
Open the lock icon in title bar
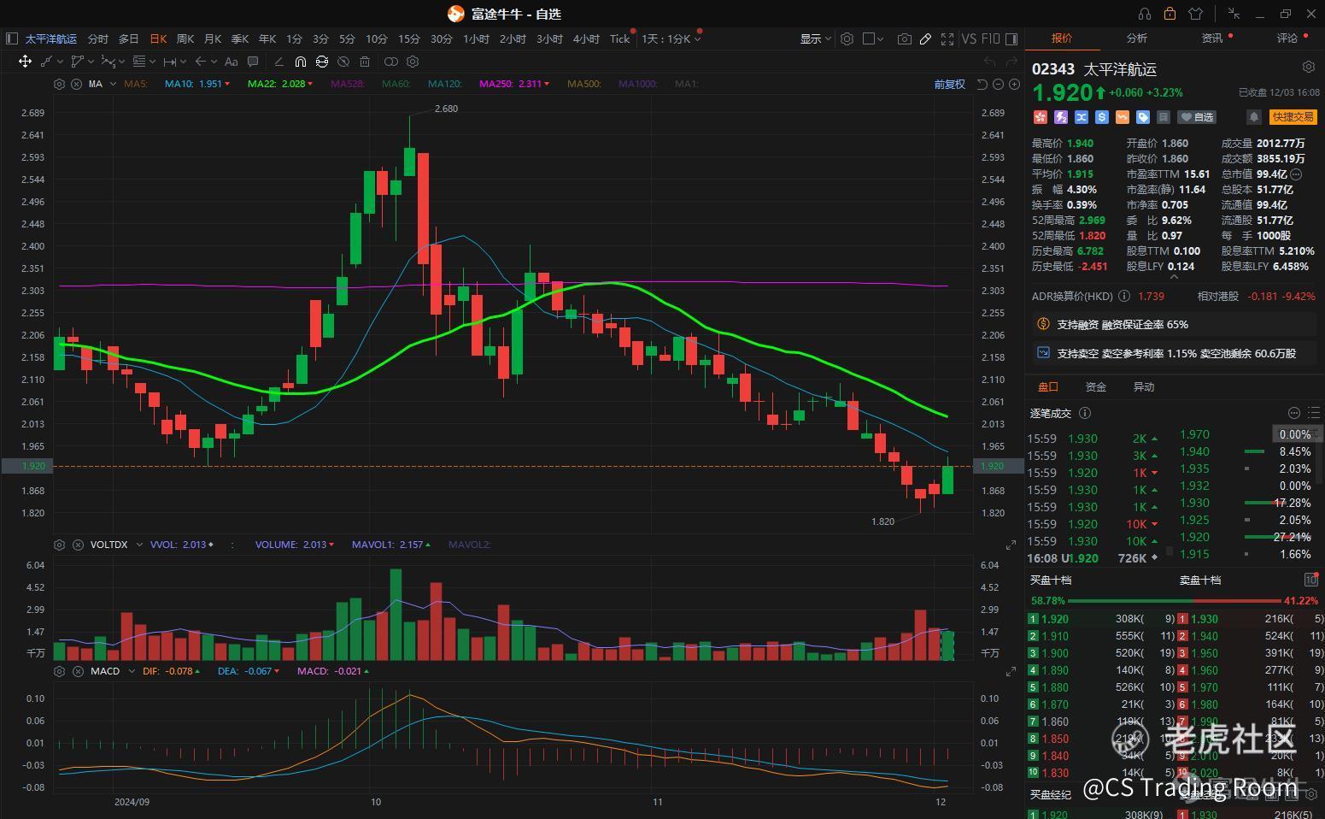(1170, 14)
